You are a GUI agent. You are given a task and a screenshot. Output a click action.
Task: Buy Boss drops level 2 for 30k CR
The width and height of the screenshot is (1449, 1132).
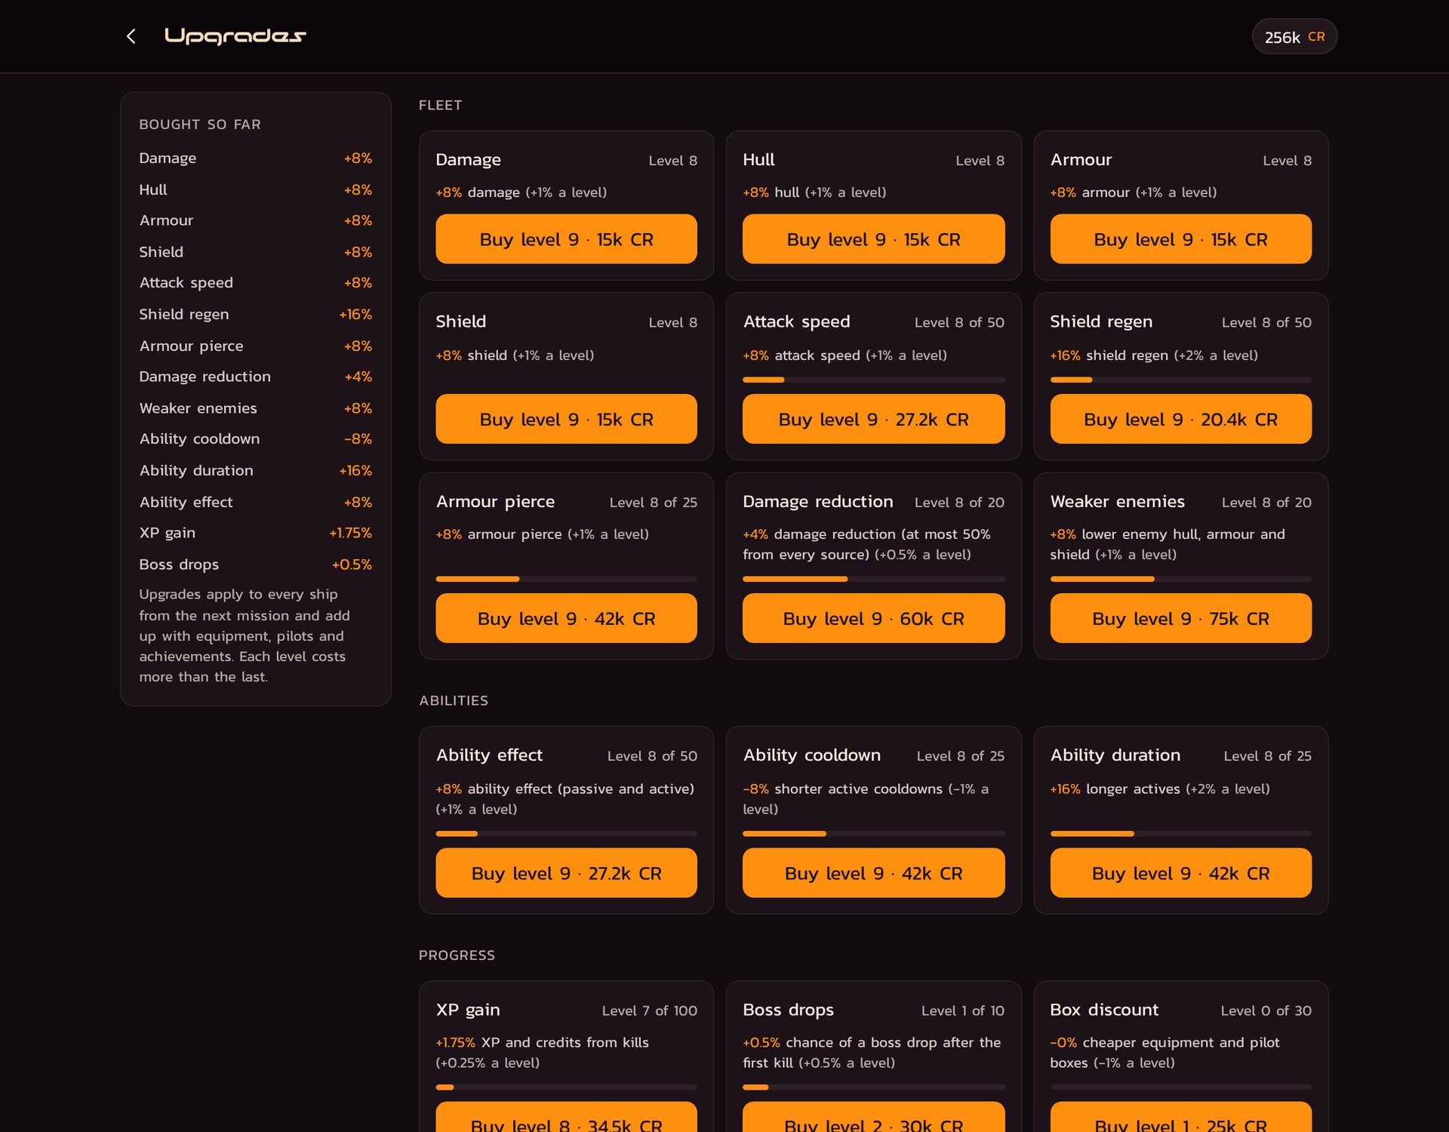tap(873, 1117)
